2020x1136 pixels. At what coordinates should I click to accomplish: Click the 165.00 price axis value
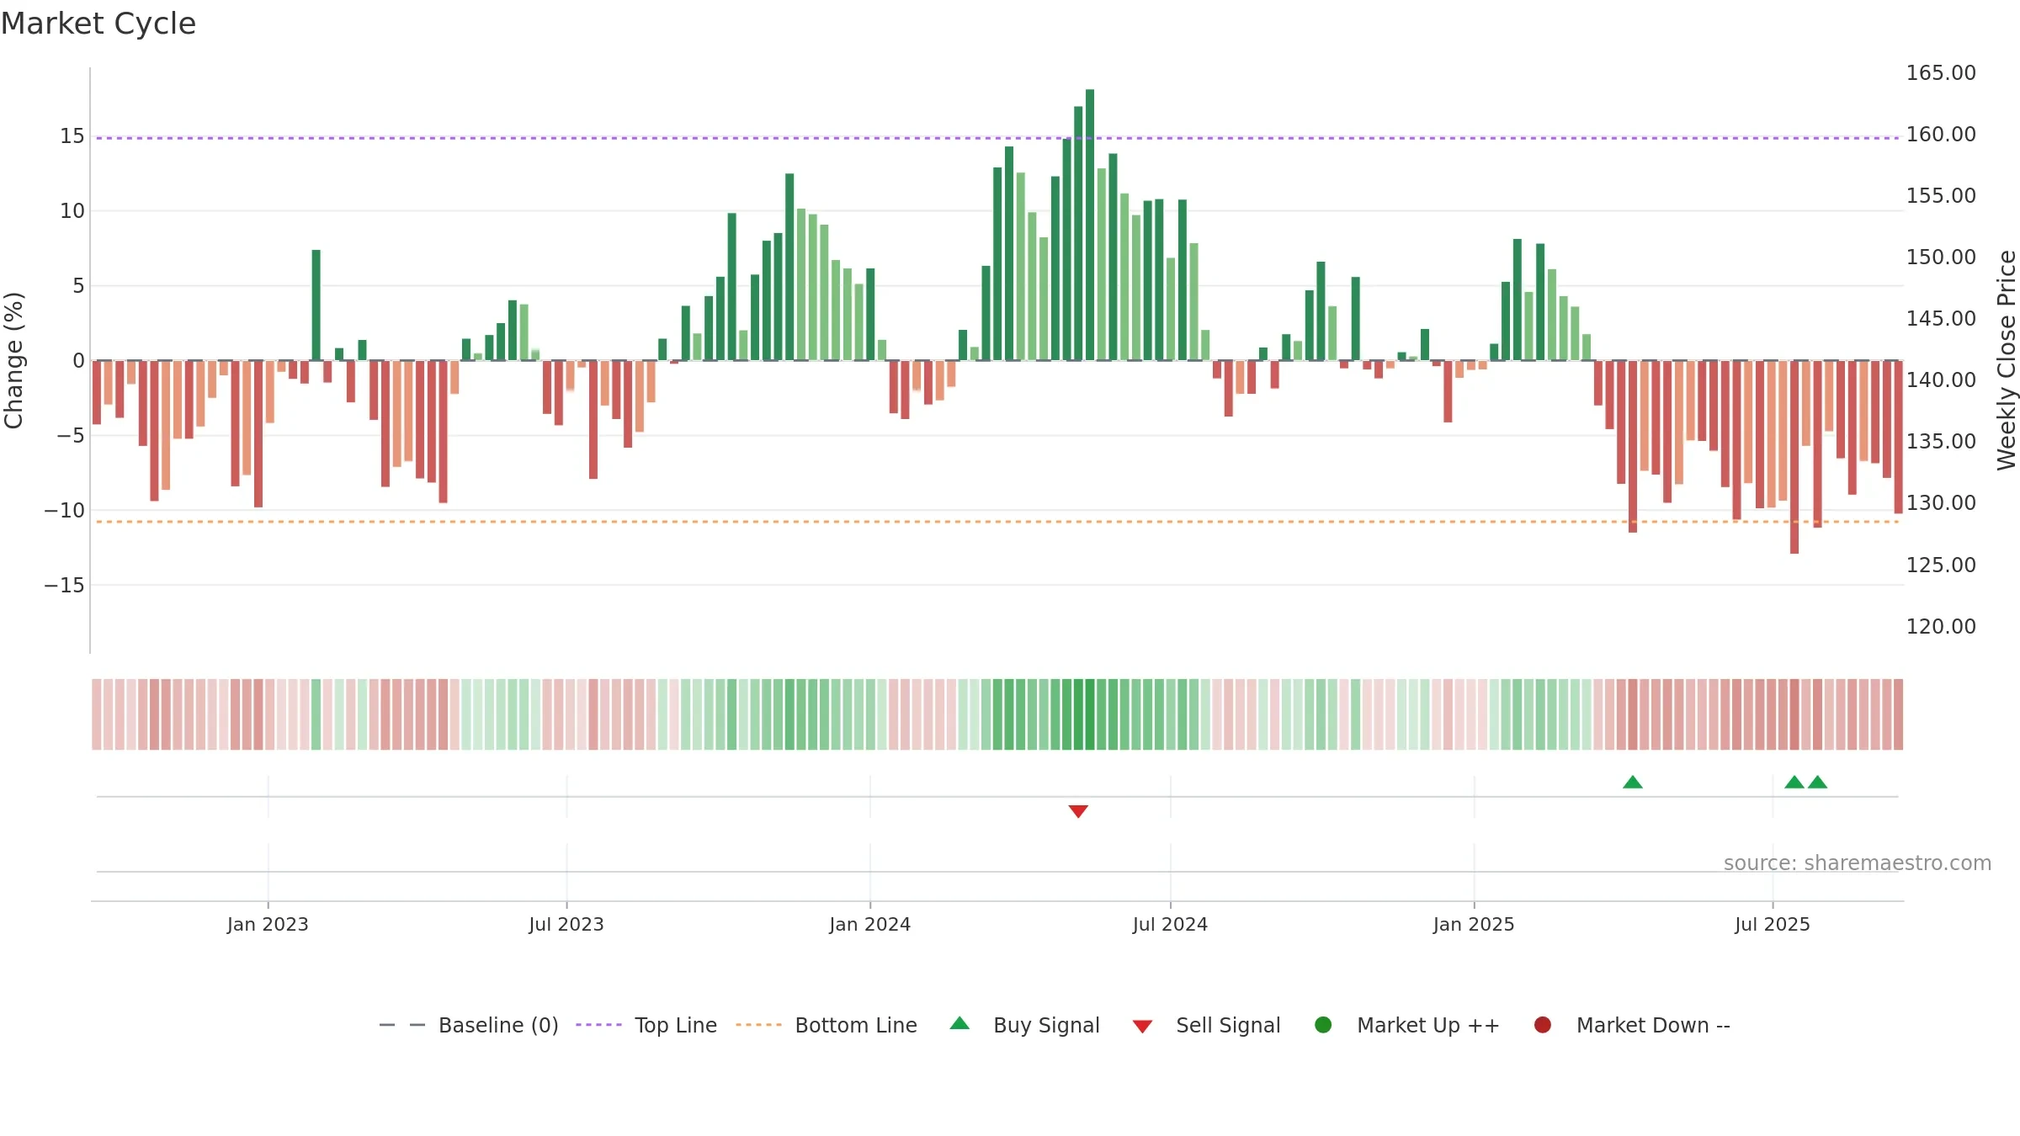[1941, 73]
